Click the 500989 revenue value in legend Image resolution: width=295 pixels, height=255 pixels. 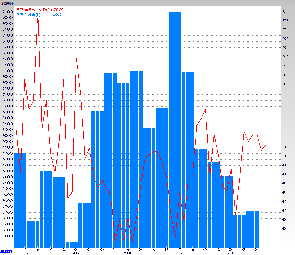[x=58, y=10]
